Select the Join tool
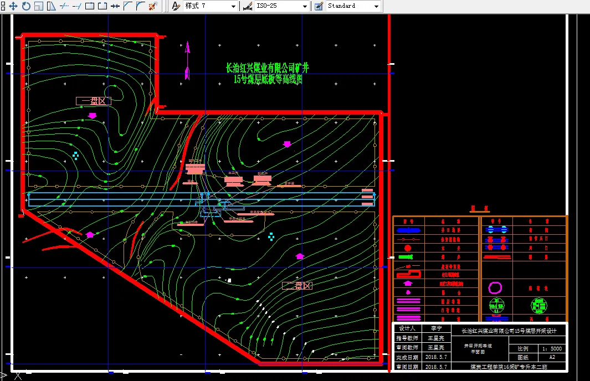 click(x=115, y=6)
